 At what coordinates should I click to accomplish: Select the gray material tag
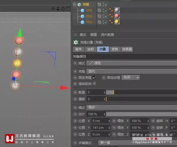tap(117, 10)
